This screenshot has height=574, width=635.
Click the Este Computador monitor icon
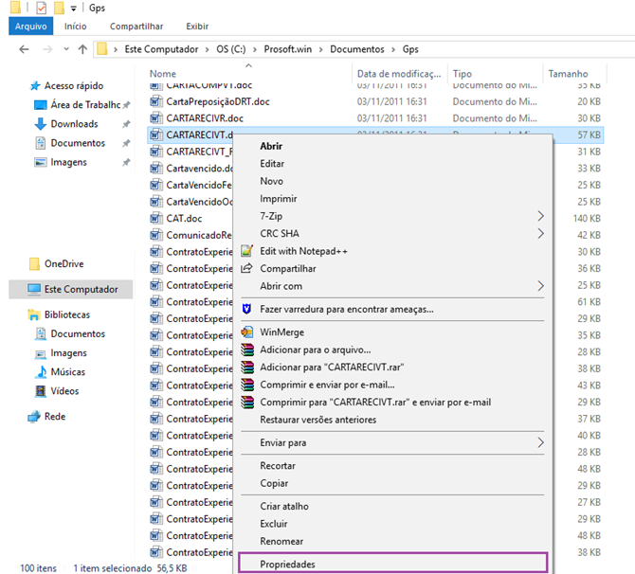pos(34,290)
